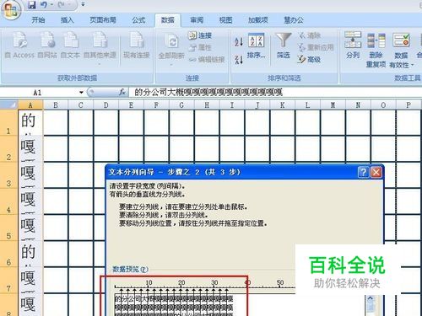Select column B header
This screenshot has width=422, height=316.
[56, 105]
